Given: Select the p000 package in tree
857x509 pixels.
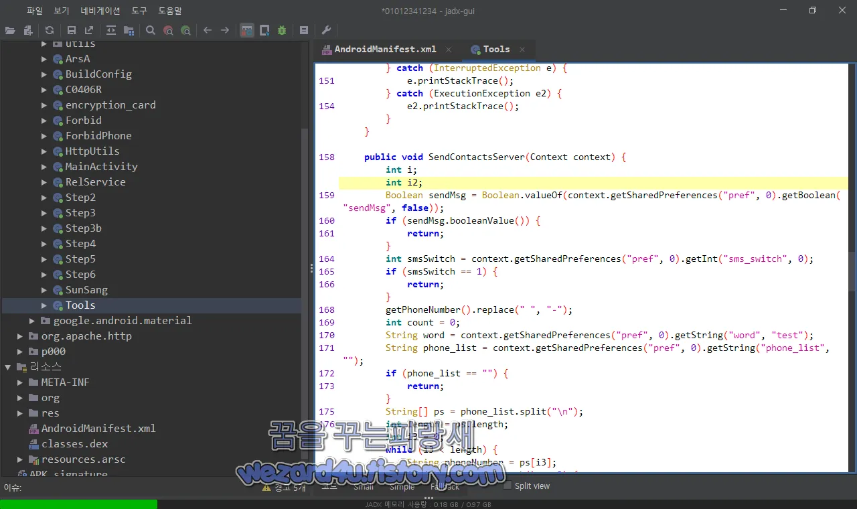Looking at the screenshot, I should click(53, 352).
